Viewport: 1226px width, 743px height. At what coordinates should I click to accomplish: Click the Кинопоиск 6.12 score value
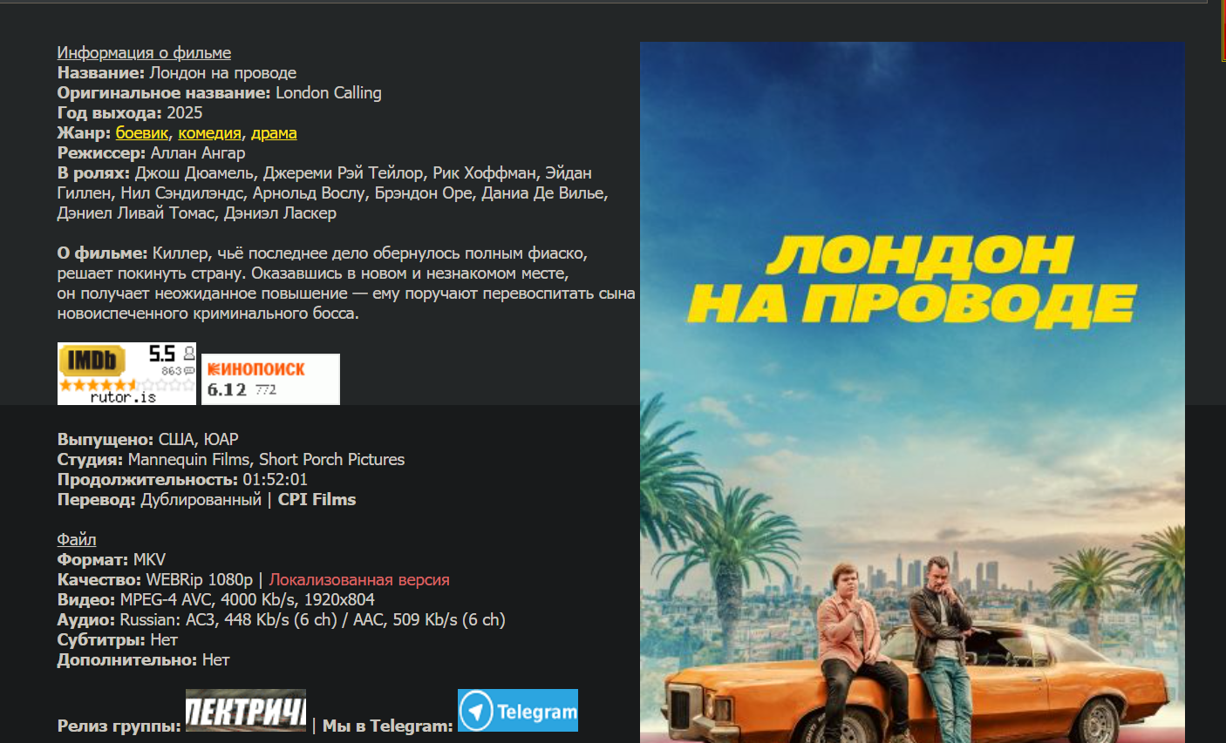coord(227,389)
